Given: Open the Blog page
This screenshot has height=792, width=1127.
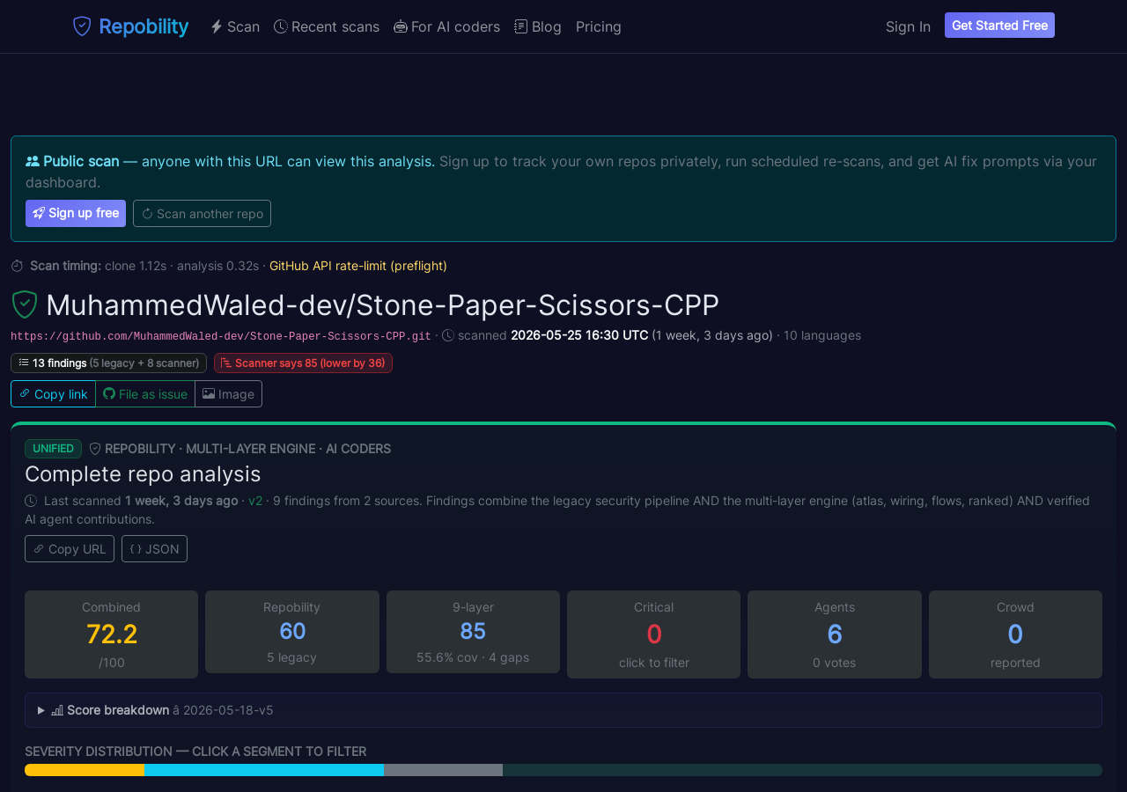Looking at the screenshot, I should click(x=538, y=26).
